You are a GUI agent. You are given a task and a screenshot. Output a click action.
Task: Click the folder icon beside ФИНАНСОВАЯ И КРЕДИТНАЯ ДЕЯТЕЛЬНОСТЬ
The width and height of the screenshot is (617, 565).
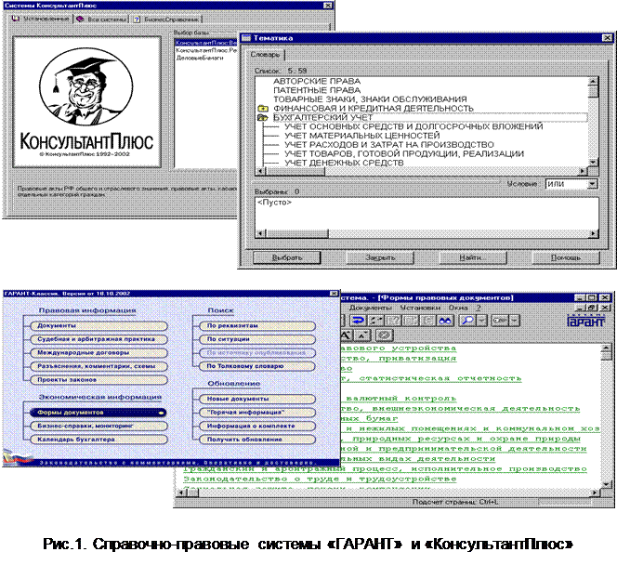pyautogui.click(x=262, y=108)
